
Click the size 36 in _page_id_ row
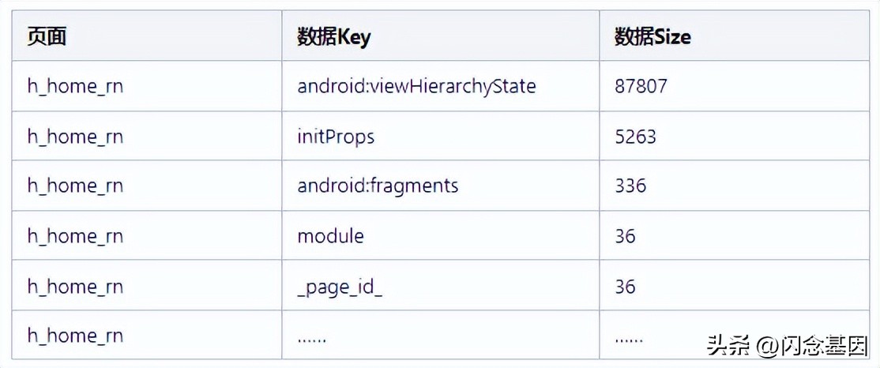[625, 286]
